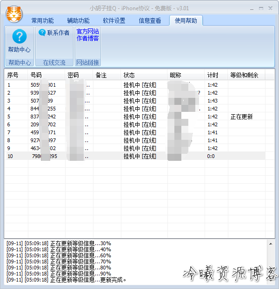Select the 使用帮助 tab
279x289 pixels.
click(186, 21)
